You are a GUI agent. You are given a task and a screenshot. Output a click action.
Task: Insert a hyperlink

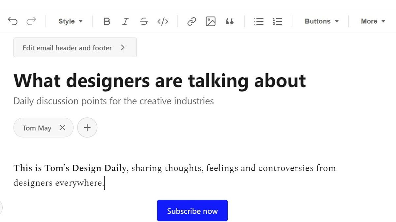click(x=192, y=21)
